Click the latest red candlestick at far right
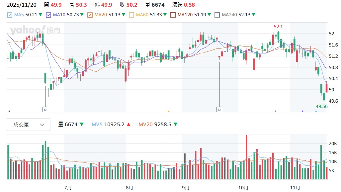Viewport: 341px width, 192px height. tap(327, 88)
